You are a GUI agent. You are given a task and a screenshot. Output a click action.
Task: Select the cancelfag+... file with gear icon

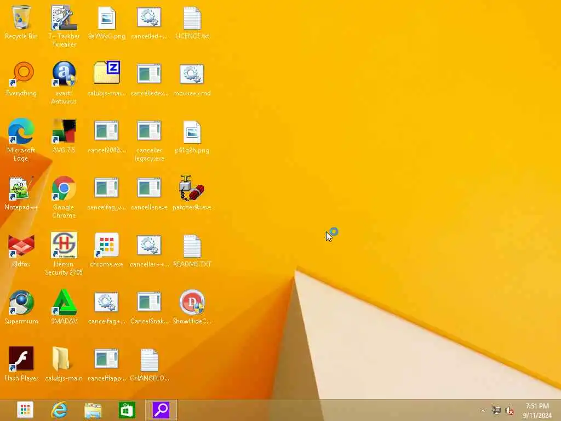point(107,302)
